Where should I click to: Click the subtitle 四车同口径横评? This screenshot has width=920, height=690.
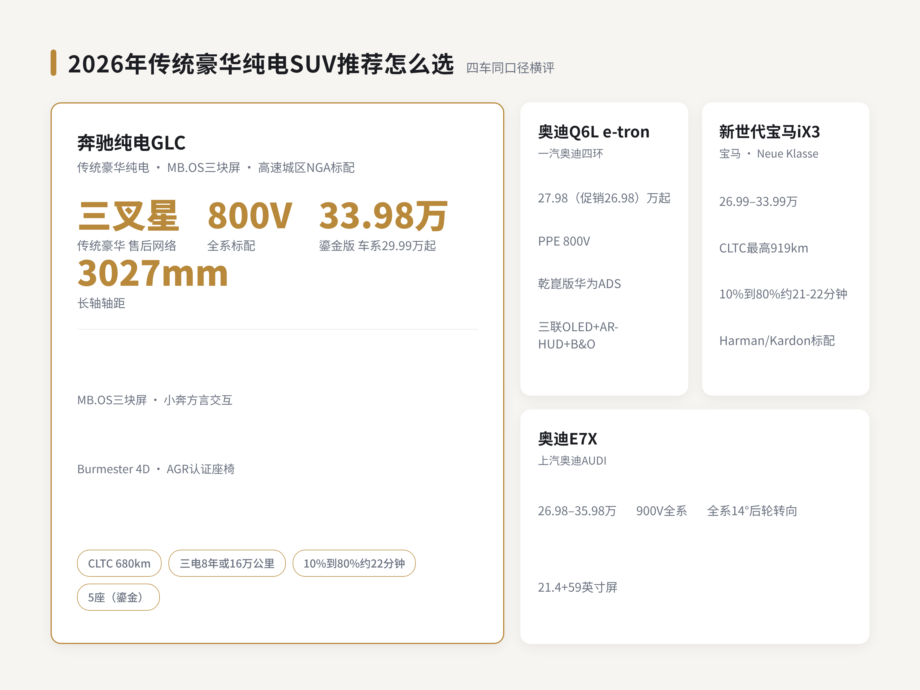tap(510, 68)
